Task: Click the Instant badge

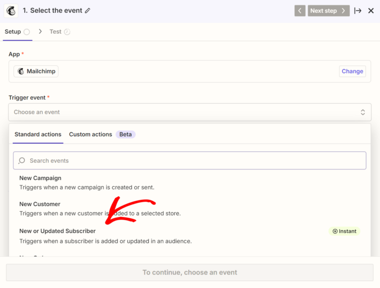Action: 344,231
